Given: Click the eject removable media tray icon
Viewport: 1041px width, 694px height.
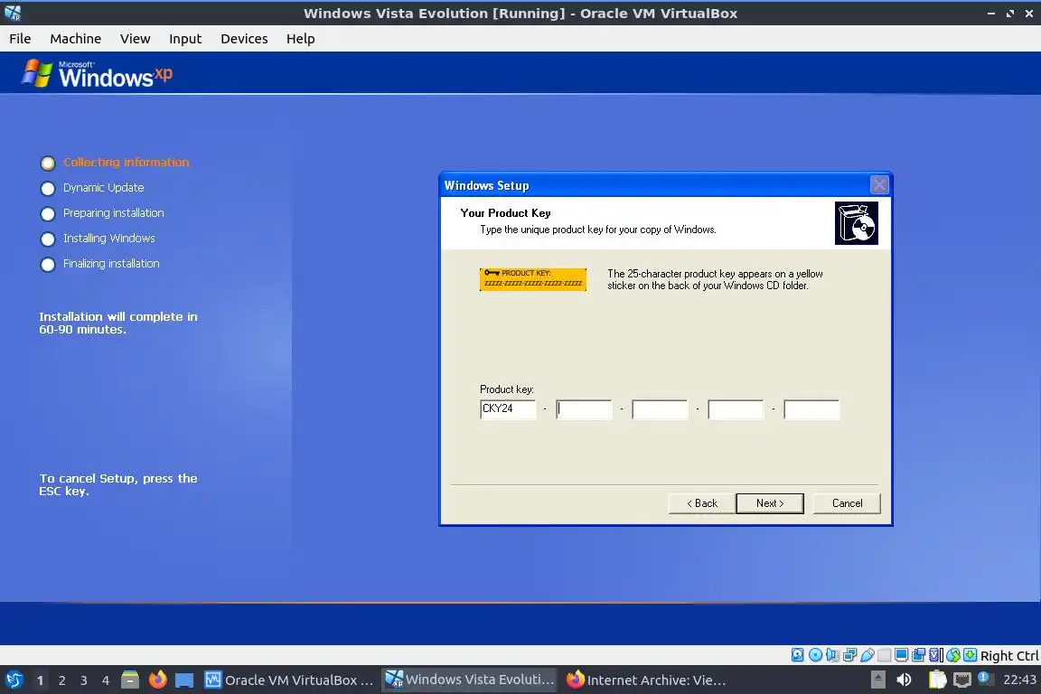Looking at the screenshot, I should (878, 680).
